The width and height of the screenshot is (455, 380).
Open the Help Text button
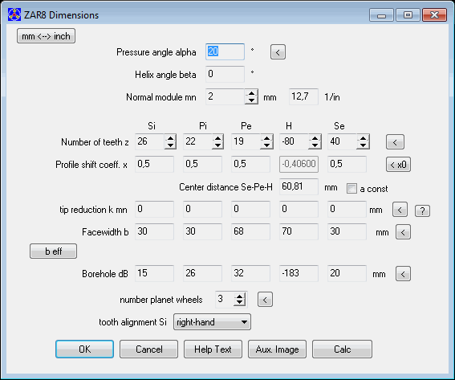tap(213, 349)
